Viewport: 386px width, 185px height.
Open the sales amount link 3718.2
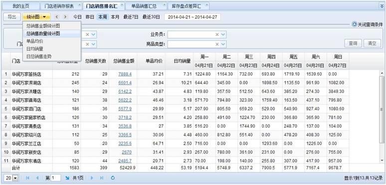pyautogui.click(x=125, y=118)
